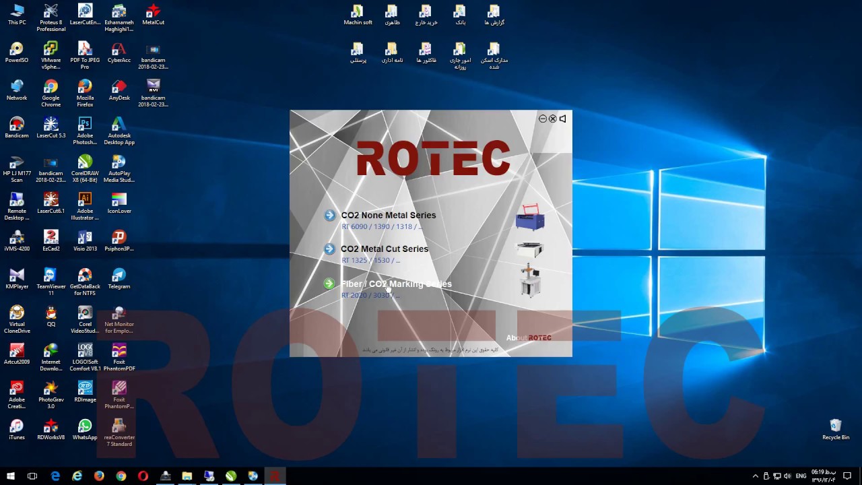Select the Machin soft desktop folder
Image resolution: width=862 pixels, height=485 pixels.
pos(358,15)
